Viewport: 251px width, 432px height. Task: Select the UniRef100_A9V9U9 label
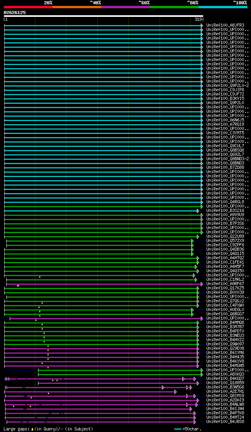point(225,215)
